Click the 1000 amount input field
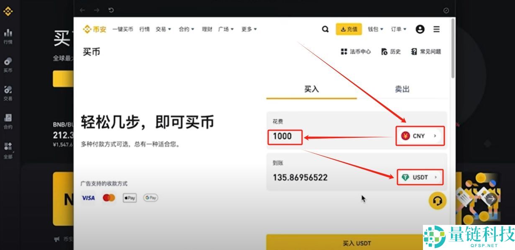This screenshot has height=250, width=515. click(x=284, y=137)
